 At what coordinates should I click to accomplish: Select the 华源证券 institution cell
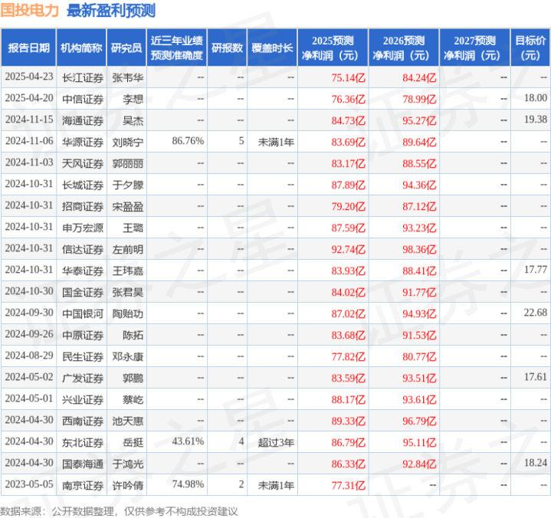pyautogui.click(x=83, y=142)
